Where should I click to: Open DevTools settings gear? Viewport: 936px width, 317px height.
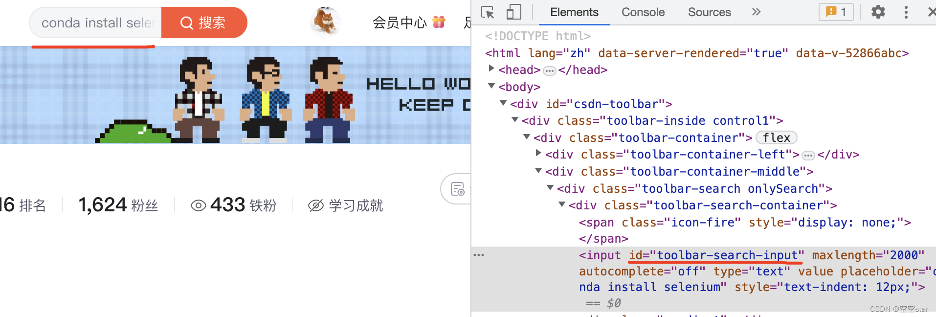point(878,12)
